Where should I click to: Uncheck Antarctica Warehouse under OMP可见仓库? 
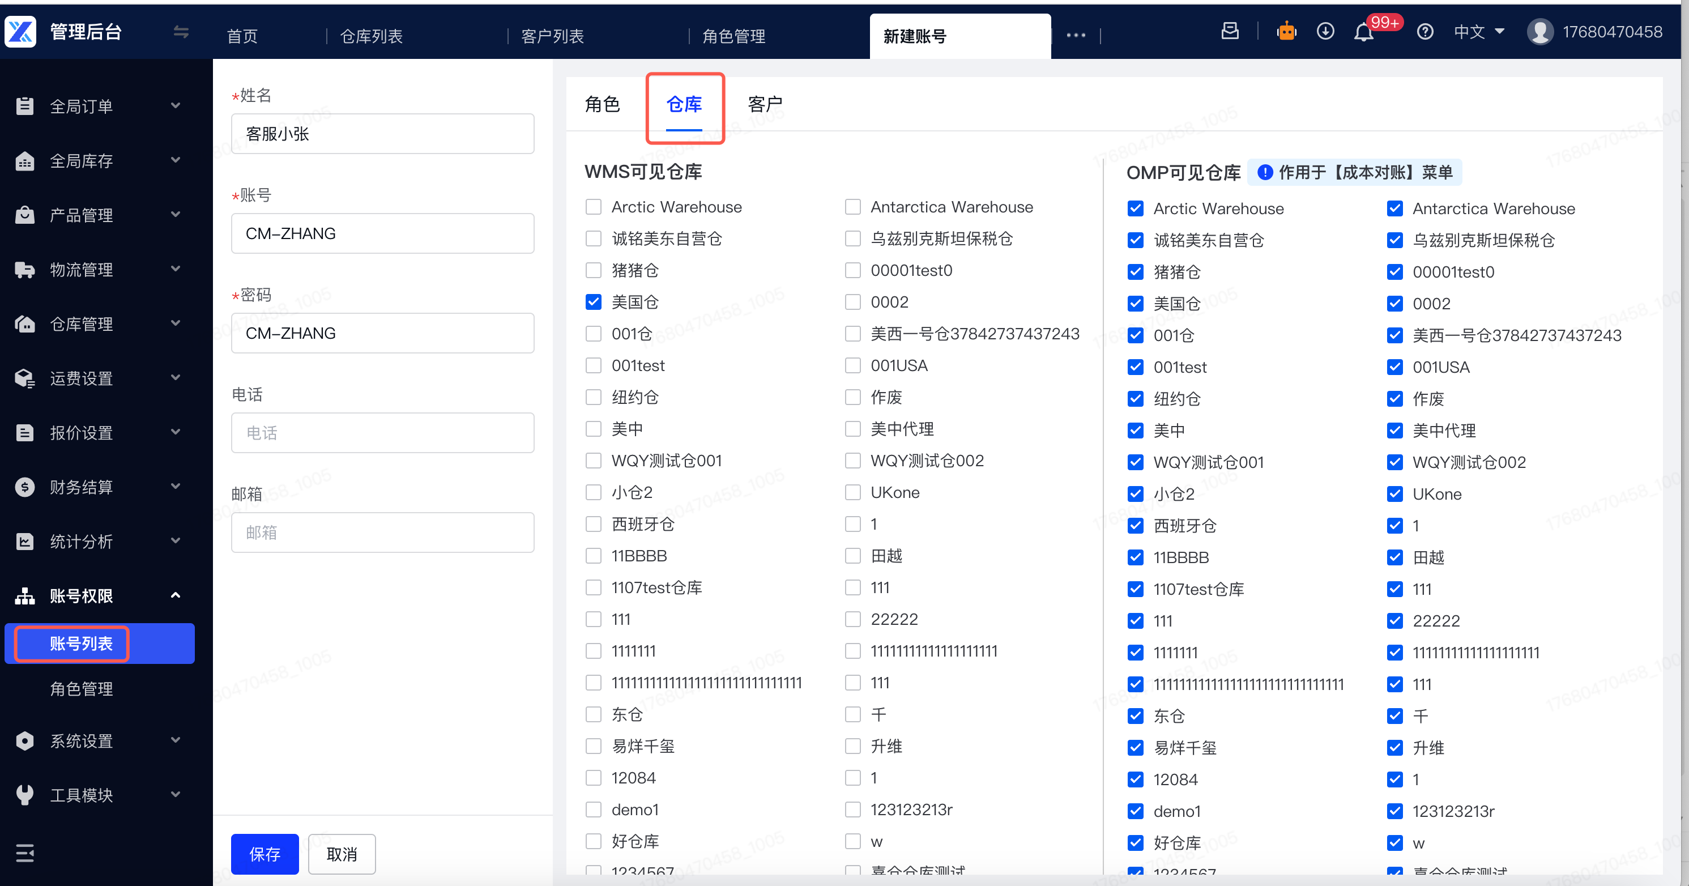coord(1394,208)
